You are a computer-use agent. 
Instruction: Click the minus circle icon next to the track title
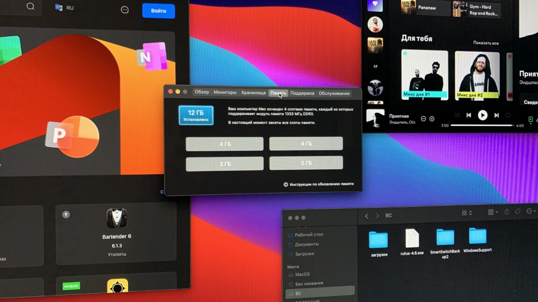click(423, 119)
